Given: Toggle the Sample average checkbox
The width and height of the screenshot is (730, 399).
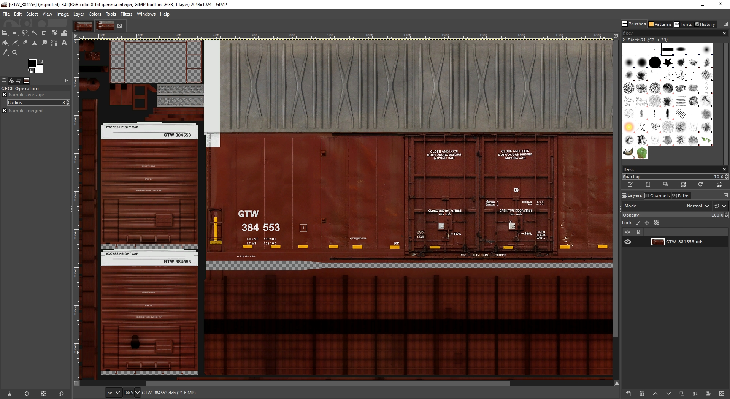Looking at the screenshot, I should point(4,95).
